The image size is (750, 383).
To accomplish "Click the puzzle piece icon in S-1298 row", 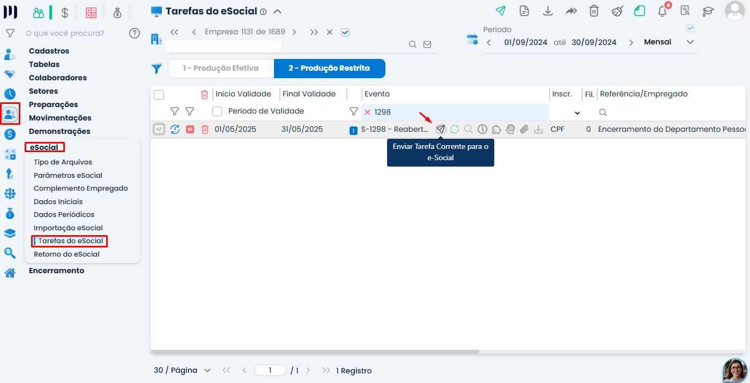I will tap(496, 129).
